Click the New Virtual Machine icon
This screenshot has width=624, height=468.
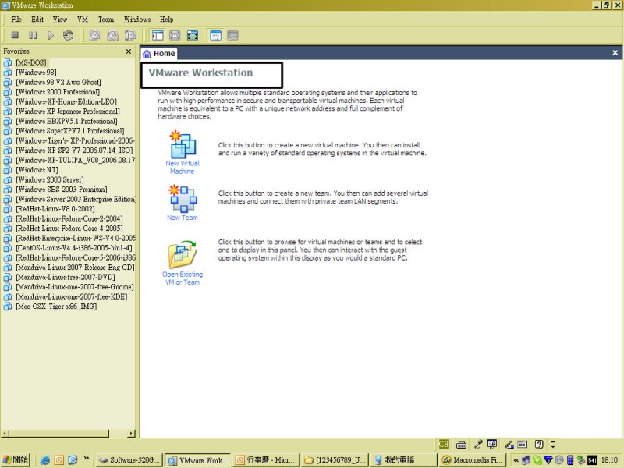183,146
